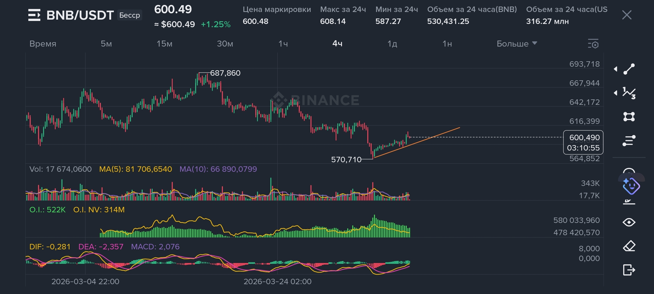Viewport: 654px width, 294px height.
Task: Select the Elliott wave pattern tool
Action: coord(629,93)
